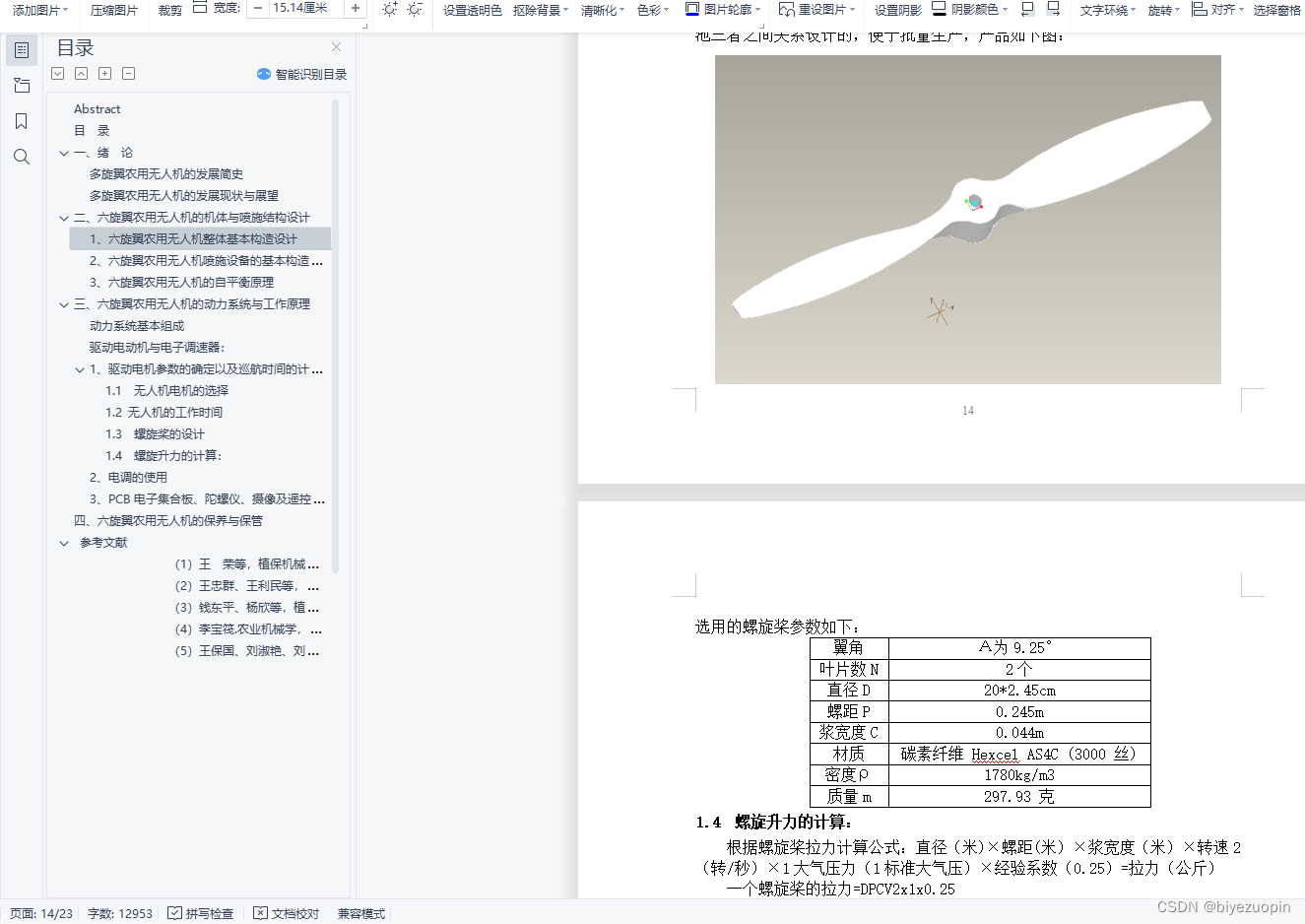This screenshot has height=924, width=1305.
Task: Open the 阴影颜色 shadow color dropdown
Action: point(970,10)
